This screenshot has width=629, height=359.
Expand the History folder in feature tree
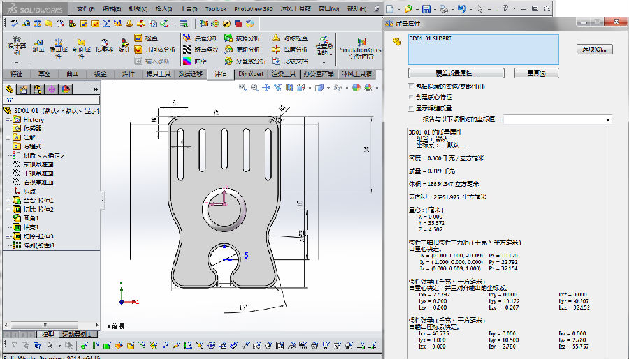[6, 120]
